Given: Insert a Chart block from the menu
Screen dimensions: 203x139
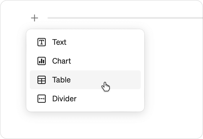Looking at the screenshot, I should point(85,61).
